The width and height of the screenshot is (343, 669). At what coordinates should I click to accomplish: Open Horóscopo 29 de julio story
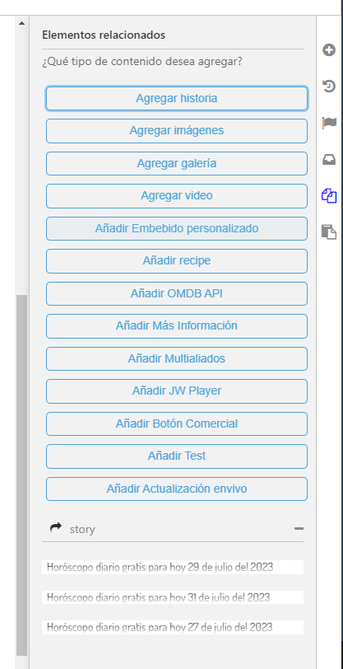click(173, 567)
